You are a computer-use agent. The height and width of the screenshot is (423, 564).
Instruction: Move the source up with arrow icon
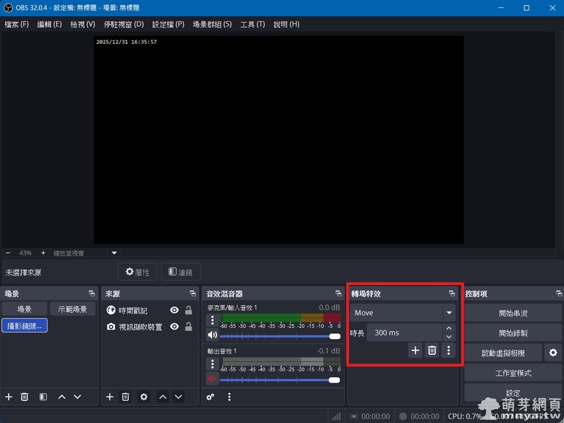(162, 397)
